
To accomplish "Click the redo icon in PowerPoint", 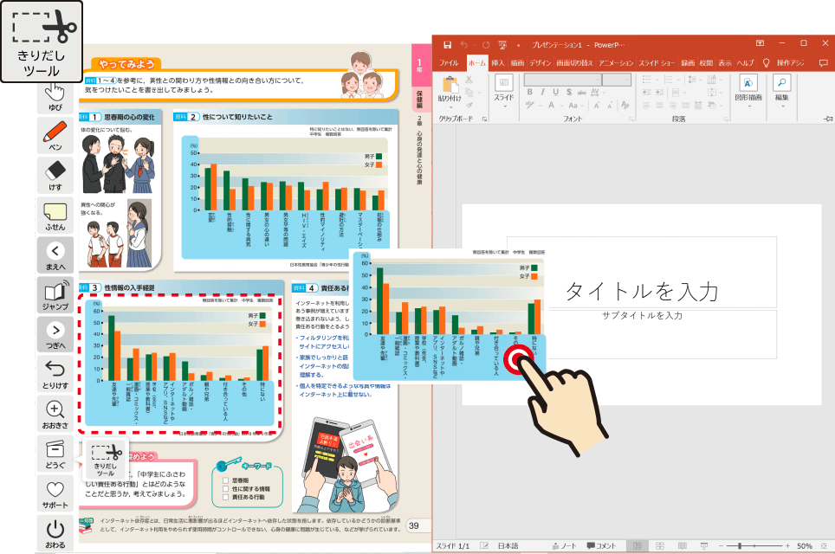I will 486,45.
